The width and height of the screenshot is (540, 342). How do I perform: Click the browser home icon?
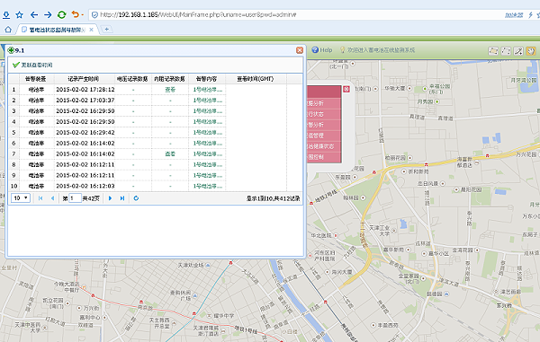click(8, 30)
